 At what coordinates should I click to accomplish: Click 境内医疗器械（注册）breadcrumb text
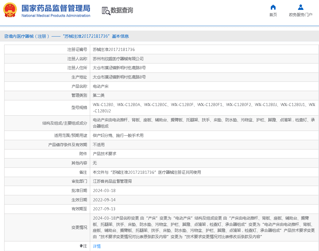(x=29, y=36)
